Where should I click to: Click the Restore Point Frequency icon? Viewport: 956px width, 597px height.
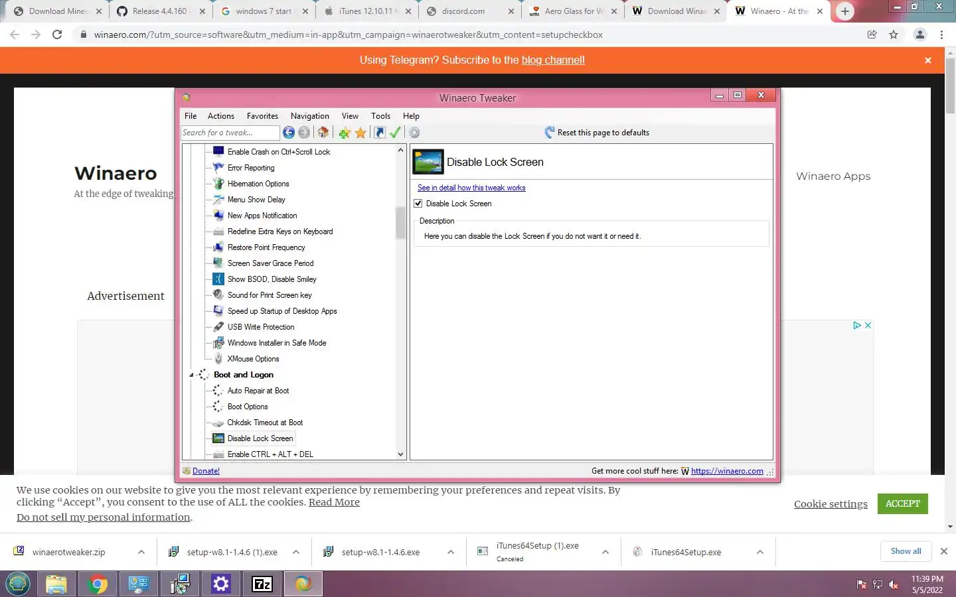pyautogui.click(x=218, y=247)
